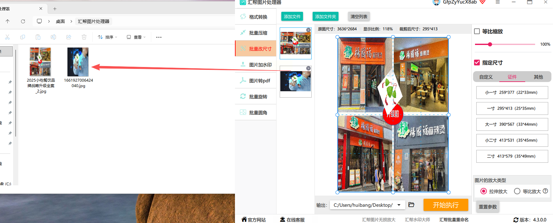The height and width of the screenshot is (223, 553).
Task: Choose 小一寸 259*377 size preset
Action: tap(512, 93)
